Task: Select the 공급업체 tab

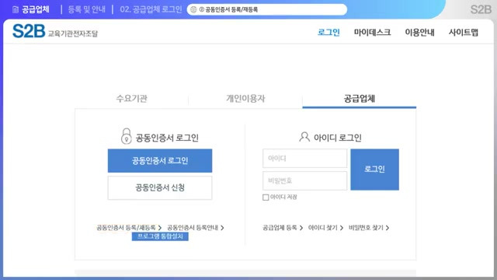Action: [x=359, y=99]
